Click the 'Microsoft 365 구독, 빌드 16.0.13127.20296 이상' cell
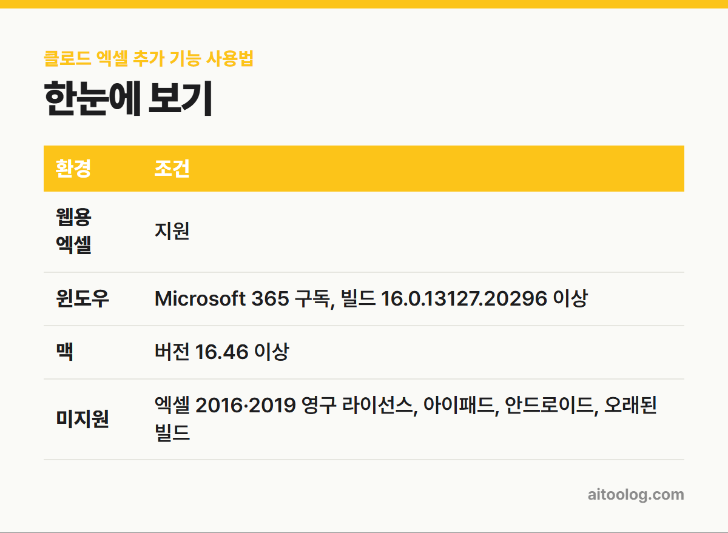This screenshot has height=533, width=728. point(371,298)
